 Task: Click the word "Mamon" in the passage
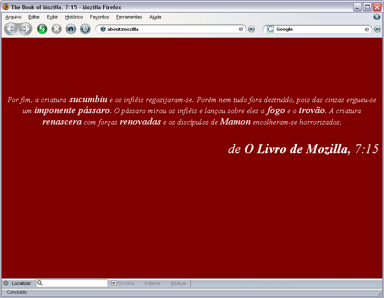pos(235,122)
